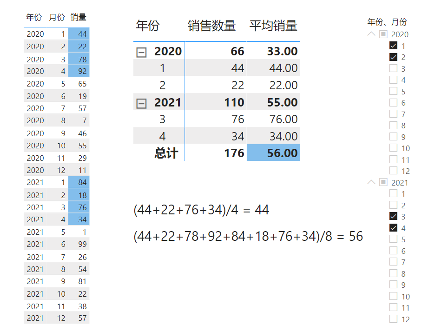
Task: Toggle the 2020 year checkbox in slicer
Action: click(x=383, y=34)
